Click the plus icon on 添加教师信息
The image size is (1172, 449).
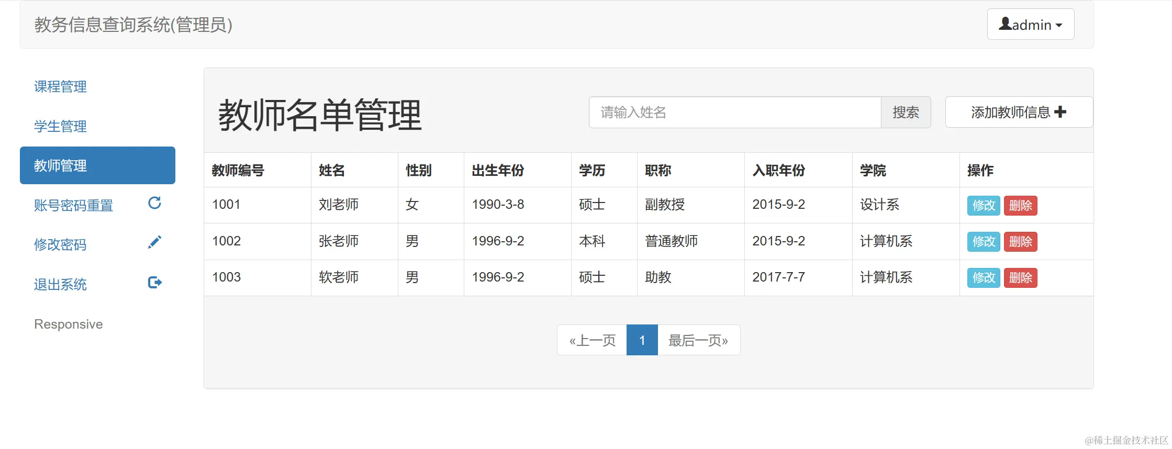1060,112
